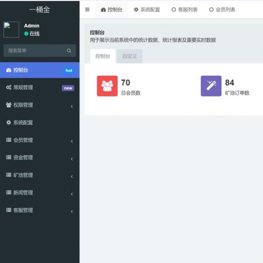Expand the 权限管理 menu chevron
Image resolution: width=263 pixels, height=263 pixels.
(72, 106)
